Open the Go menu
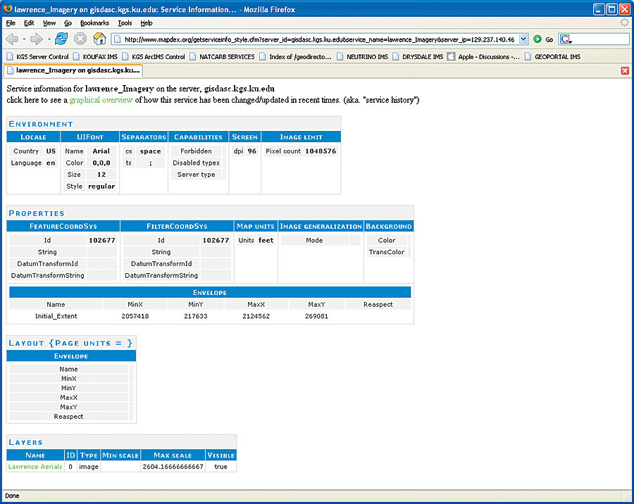634x504 pixels. [x=68, y=23]
